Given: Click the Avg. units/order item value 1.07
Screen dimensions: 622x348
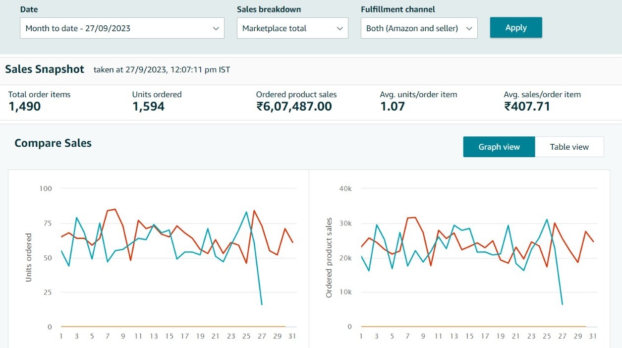Looking at the screenshot, I should coord(393,106).
